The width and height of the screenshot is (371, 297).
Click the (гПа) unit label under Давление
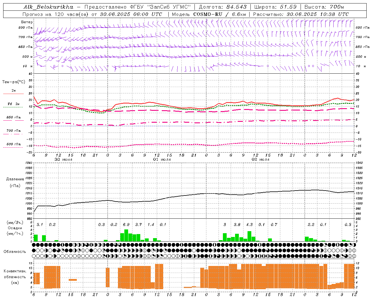pyautogui.click(x=15, y=186)
